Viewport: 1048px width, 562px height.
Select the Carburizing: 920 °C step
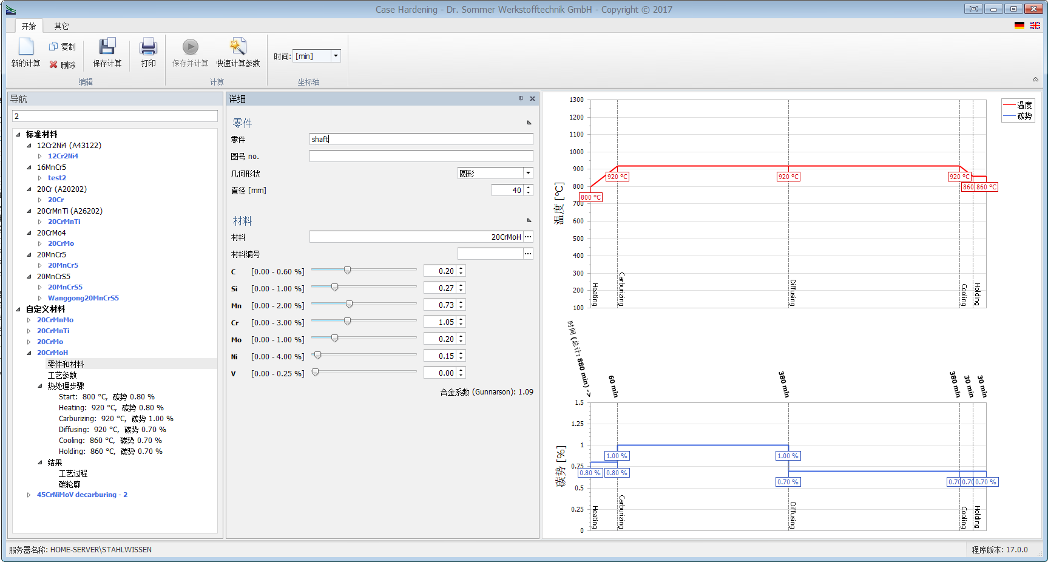(x=116, y=419)
